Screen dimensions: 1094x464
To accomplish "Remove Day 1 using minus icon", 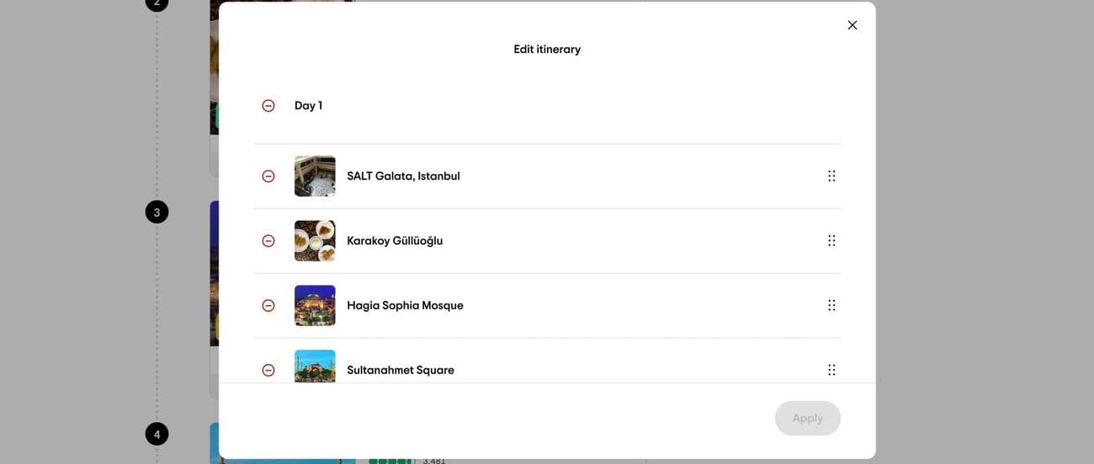I will tap(268, 106).
